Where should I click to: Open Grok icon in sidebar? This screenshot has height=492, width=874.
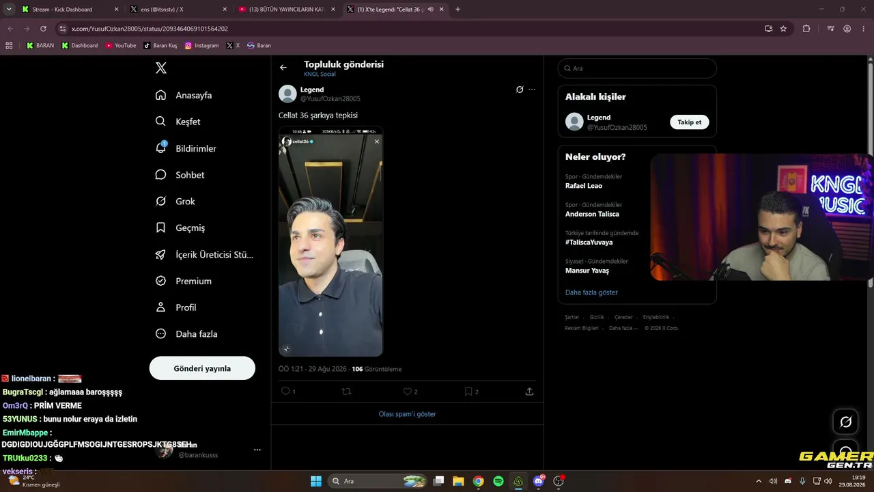coord(160,201)
